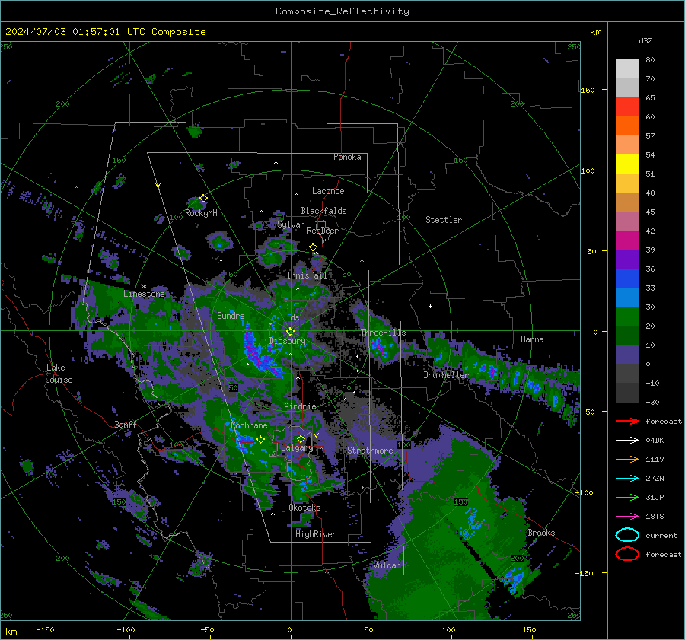Select the red forecast ellipse legend icon

[627, 554]
